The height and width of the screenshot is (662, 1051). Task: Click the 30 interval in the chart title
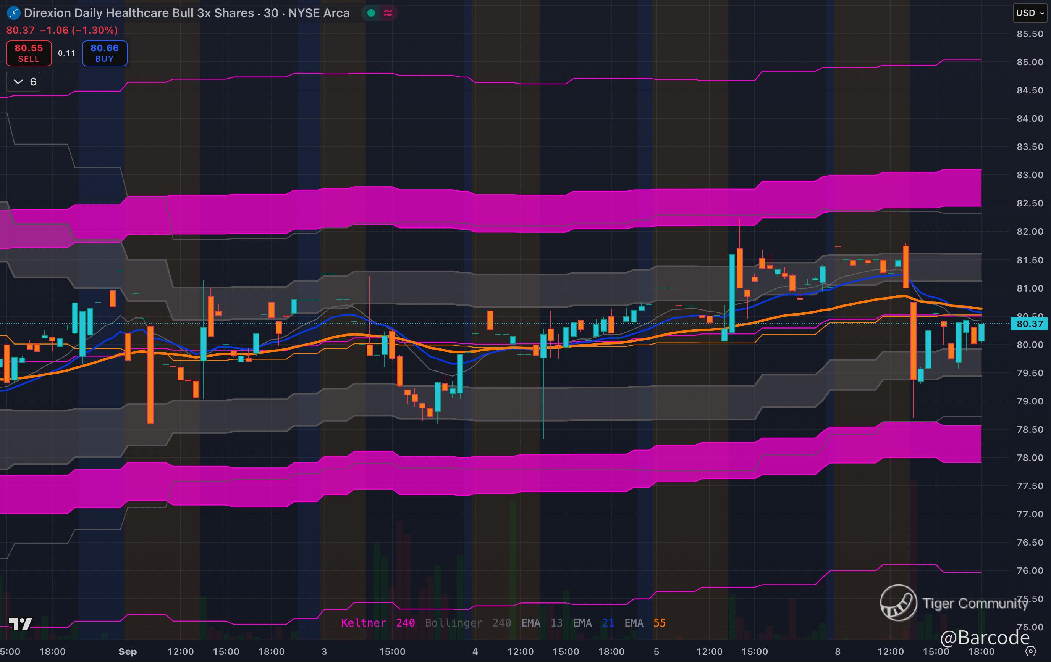coord(271,13)
